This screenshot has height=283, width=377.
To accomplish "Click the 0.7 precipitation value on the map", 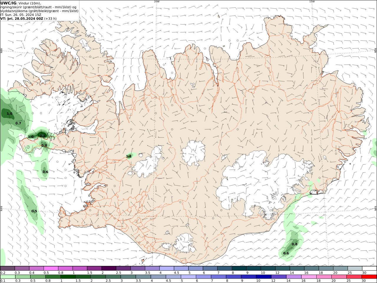I will 18,123.
